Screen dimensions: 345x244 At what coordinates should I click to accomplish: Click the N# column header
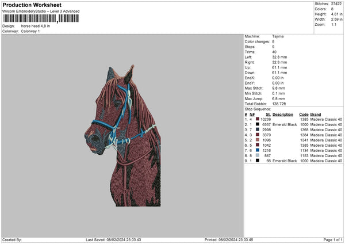pos(252,114)
